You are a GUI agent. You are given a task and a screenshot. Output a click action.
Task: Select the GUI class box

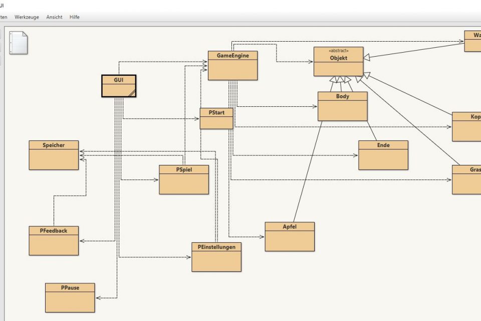[x=119, y=86]
